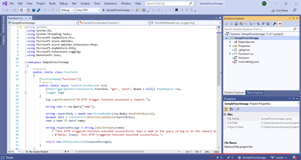Screen dimensions: 301x160
Task: Expand the Function1.cs node arrow
Action: (x=230, y=54)
